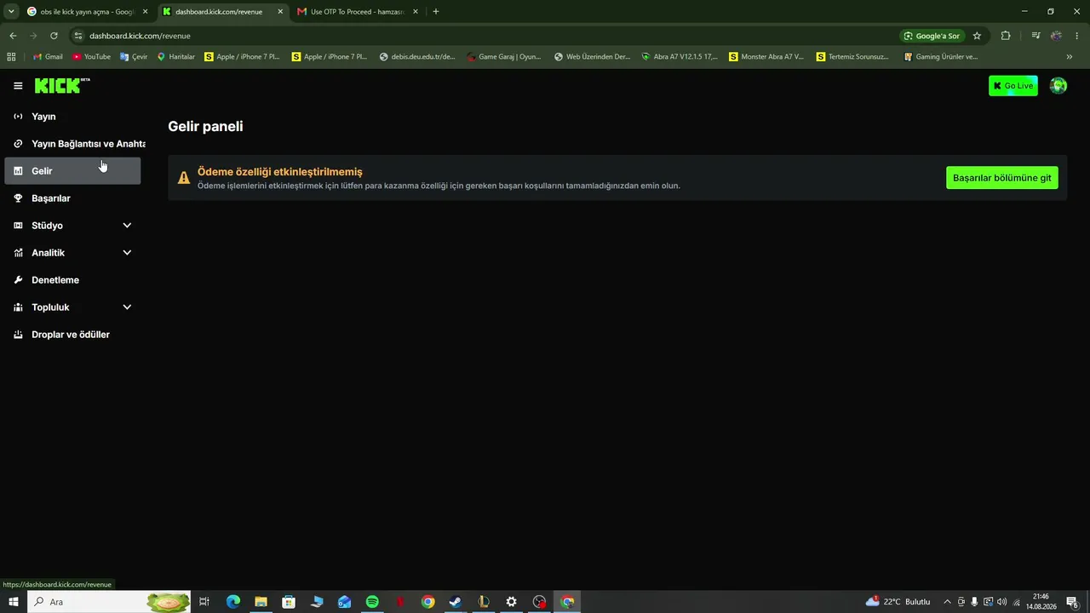Expand the Analitik submenu chevron

[127, 253]
